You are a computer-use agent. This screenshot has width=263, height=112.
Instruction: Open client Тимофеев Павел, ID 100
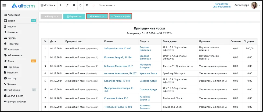click(118, 107)
